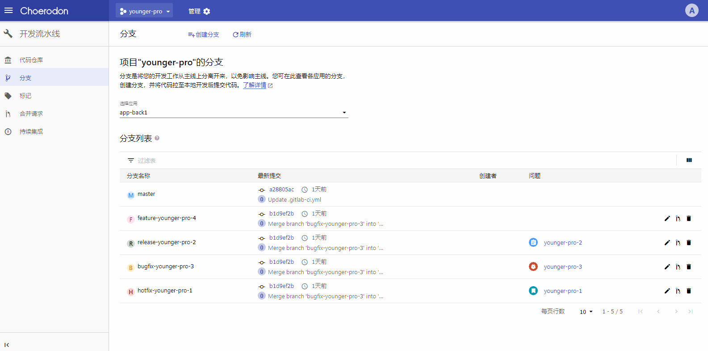Collapse the sidebar with bottom arrow icon
The image size is (708, 351).
7,345
